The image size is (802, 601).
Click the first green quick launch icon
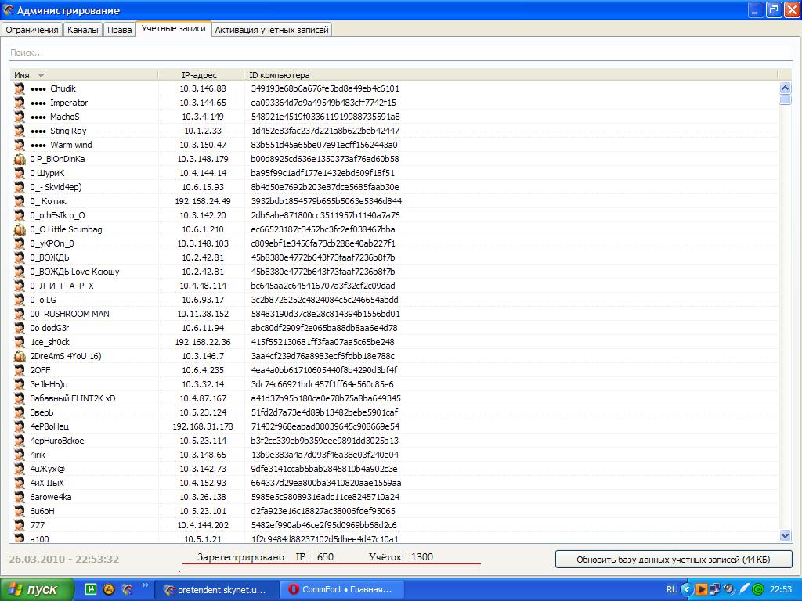point(91,589)
